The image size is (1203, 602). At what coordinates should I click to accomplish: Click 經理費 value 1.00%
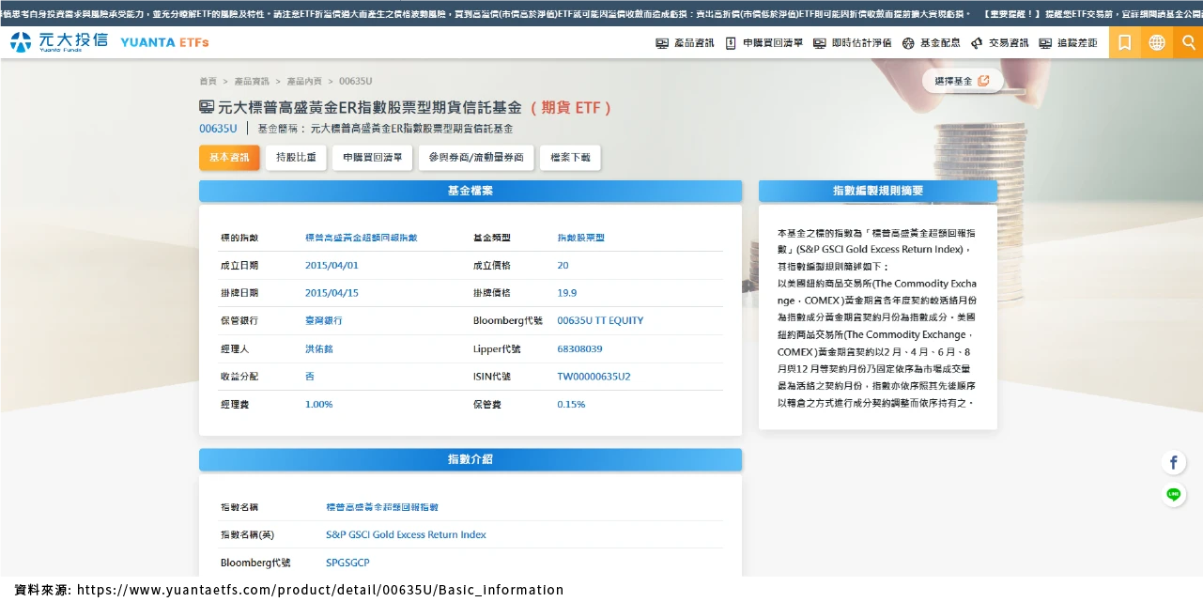[x=319, y=405]
